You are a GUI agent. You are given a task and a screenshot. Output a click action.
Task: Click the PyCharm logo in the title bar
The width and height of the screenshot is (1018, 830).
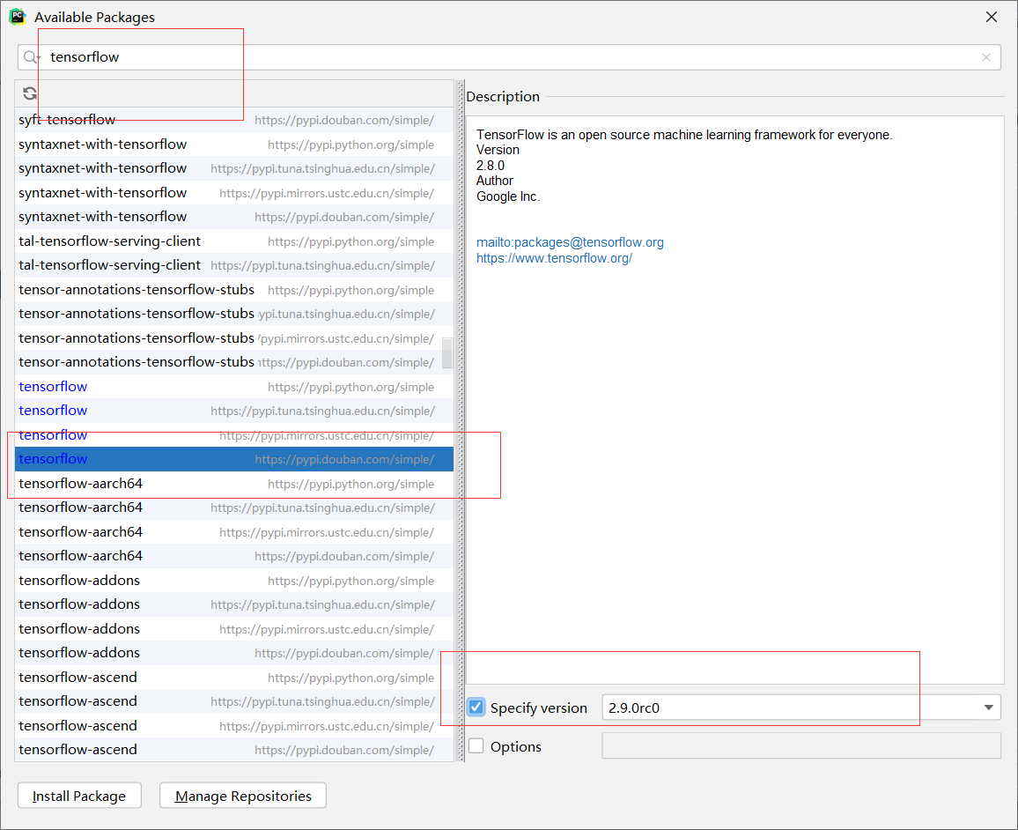point(18,17)
